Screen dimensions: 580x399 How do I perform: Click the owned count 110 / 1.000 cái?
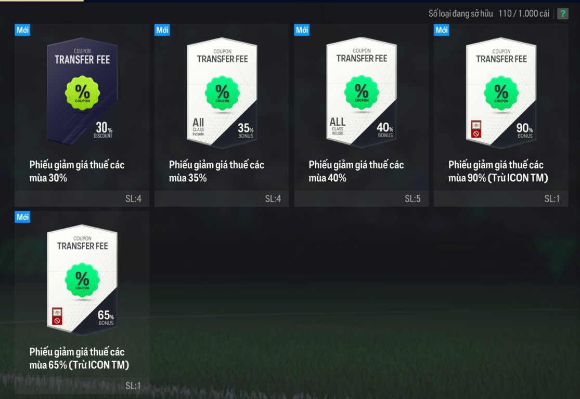tap(524, 14)
